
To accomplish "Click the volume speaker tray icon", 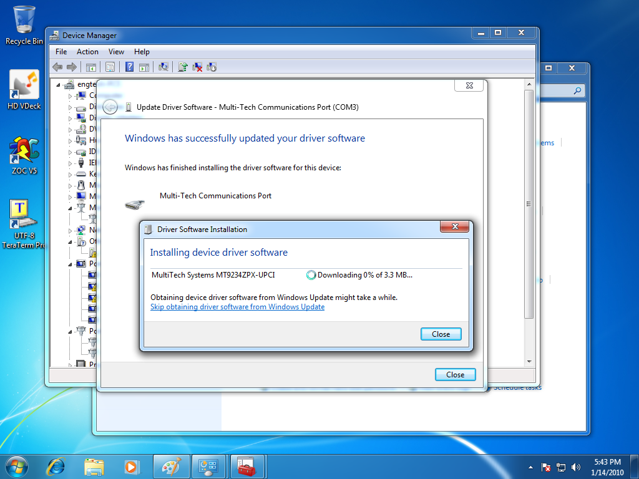I will (575, 467).
